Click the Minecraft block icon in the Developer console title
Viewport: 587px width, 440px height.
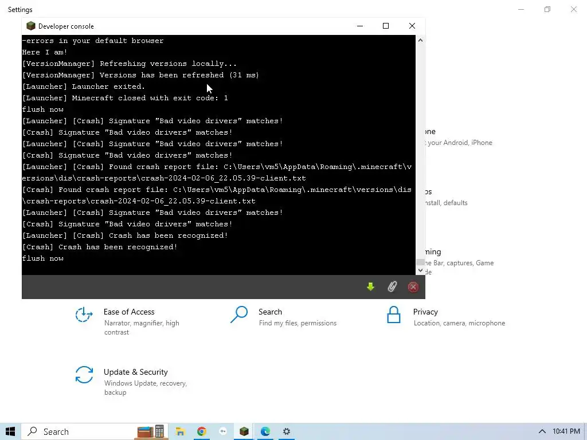click(31, 26)
